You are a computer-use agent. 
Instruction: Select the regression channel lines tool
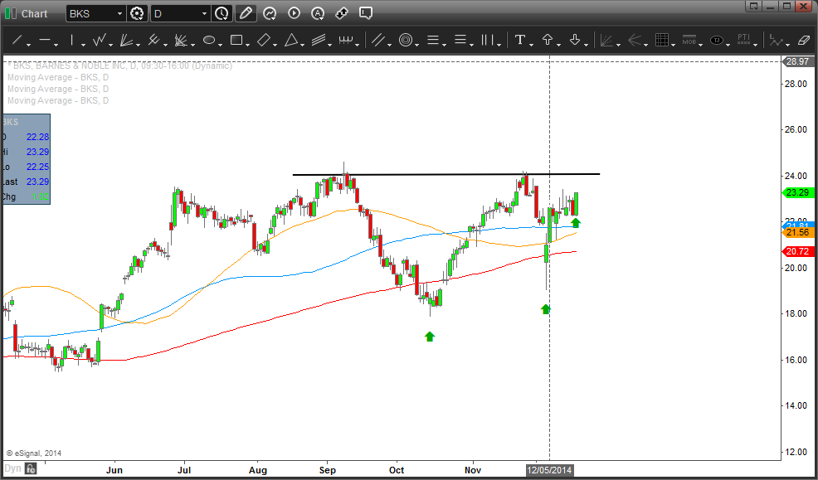click(x=319, y=40)
